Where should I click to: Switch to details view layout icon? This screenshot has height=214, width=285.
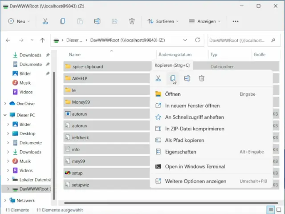pyautogui.click(x=270, y=210)
